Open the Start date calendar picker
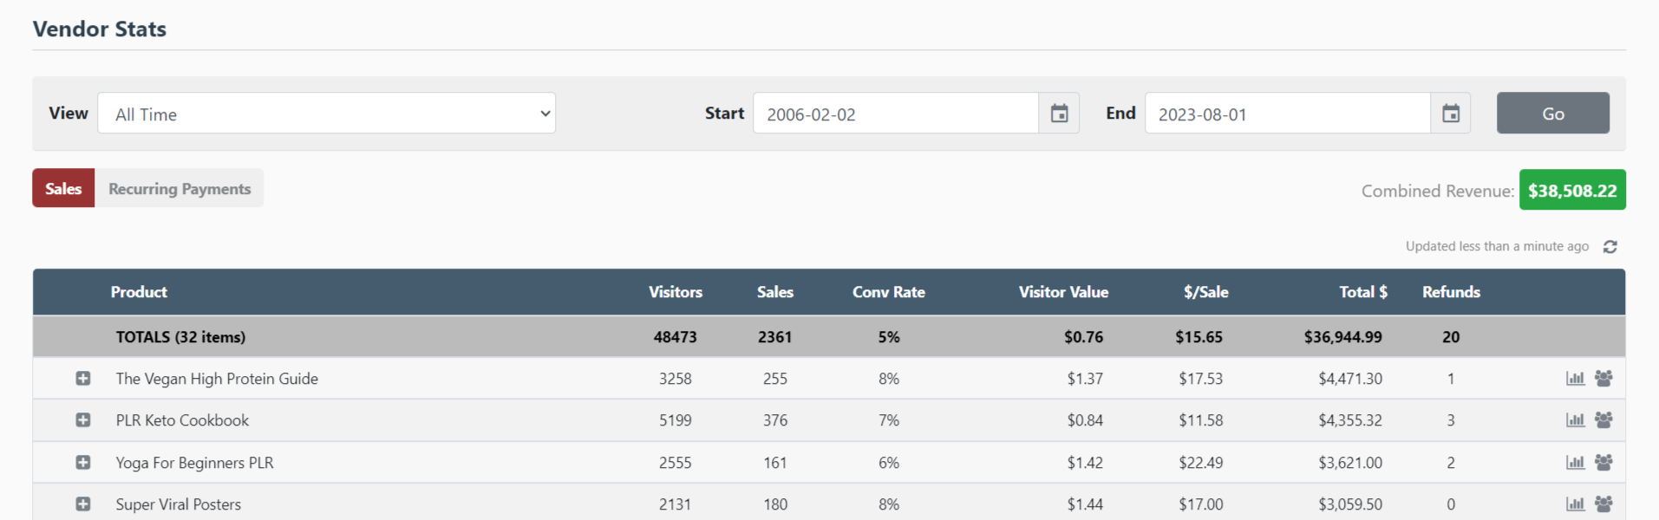This screenshot has width=1659, height=520. [x=1059, y=114]
